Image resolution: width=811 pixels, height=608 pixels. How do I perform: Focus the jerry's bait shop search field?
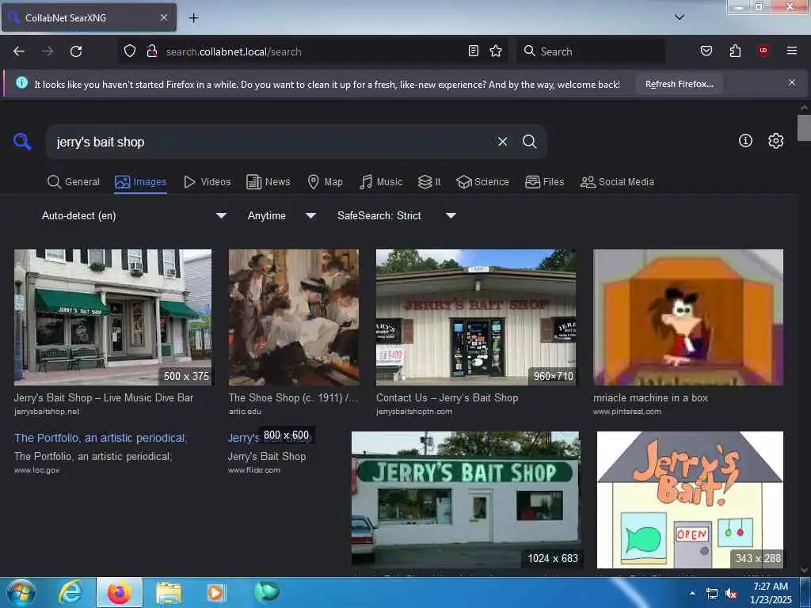(x=269, y=142)
